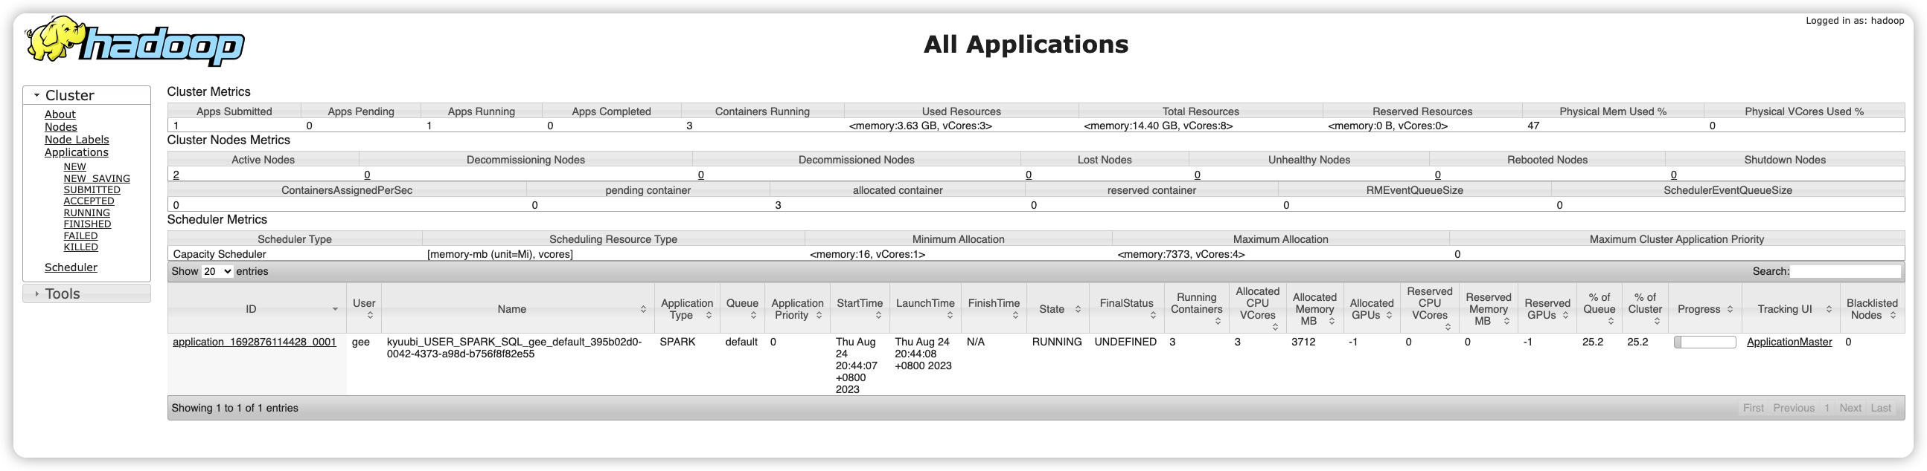
Task: Click the Hadoop elephant logo
Action: tap(135, 42)
